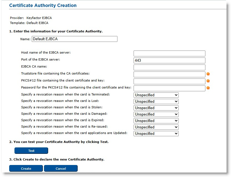Viewport: 231px width, 177px height.
Task: Click the Certificate Authority Creation heading
Action: [x=43, y=6]
